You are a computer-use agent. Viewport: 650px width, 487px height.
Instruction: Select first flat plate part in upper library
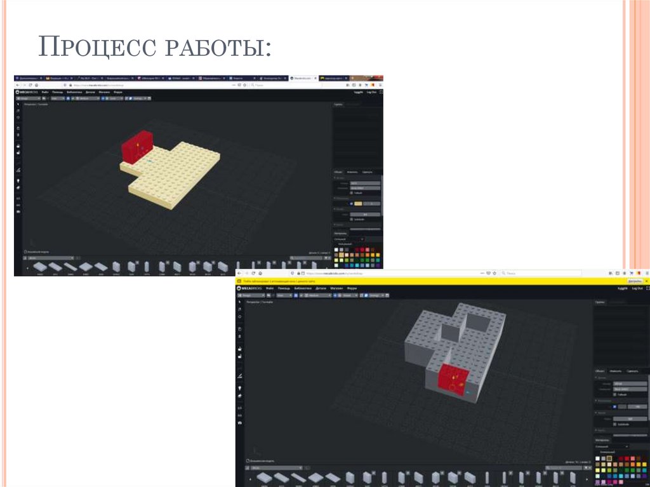[40, 267]
